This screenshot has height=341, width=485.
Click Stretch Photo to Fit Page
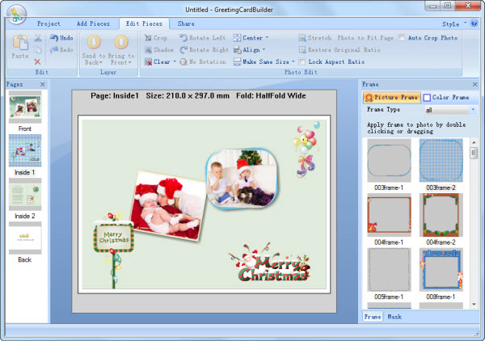point(346,38)
